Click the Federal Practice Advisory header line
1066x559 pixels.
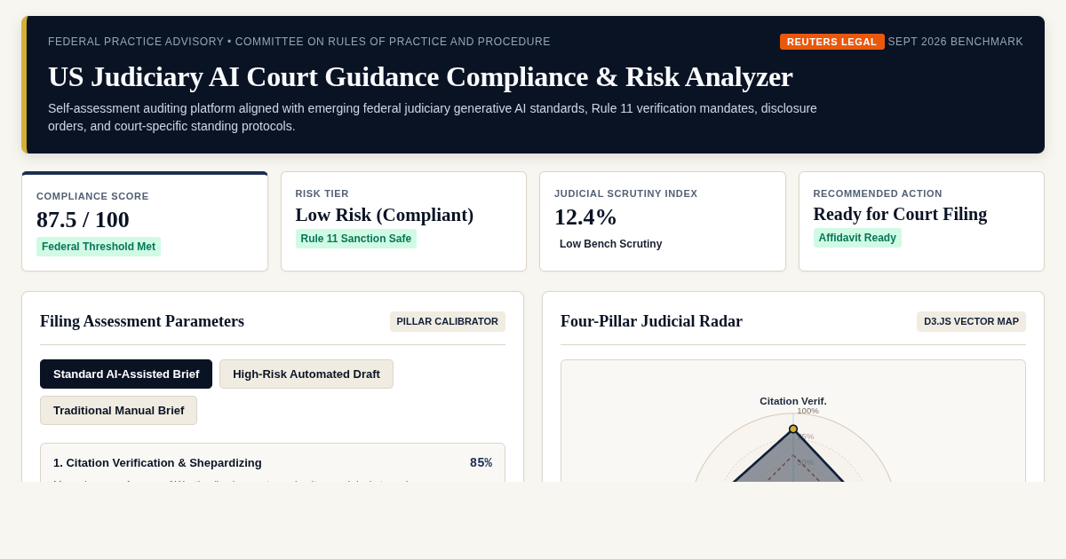pos(299,42)
